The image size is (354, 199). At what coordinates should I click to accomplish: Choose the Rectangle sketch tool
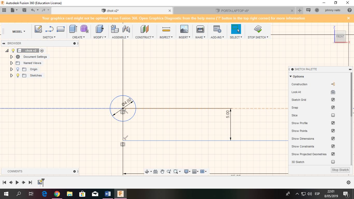point(61,29)
